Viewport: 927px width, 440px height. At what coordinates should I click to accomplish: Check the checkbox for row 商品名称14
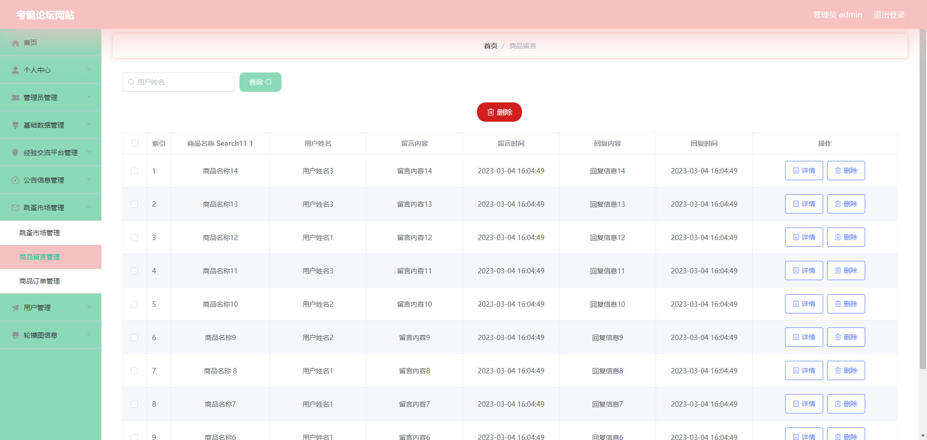[x=134, y=171]
